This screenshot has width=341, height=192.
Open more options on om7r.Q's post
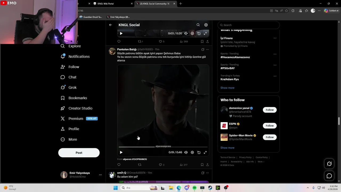pyautogui.click(x=208, y=173)
